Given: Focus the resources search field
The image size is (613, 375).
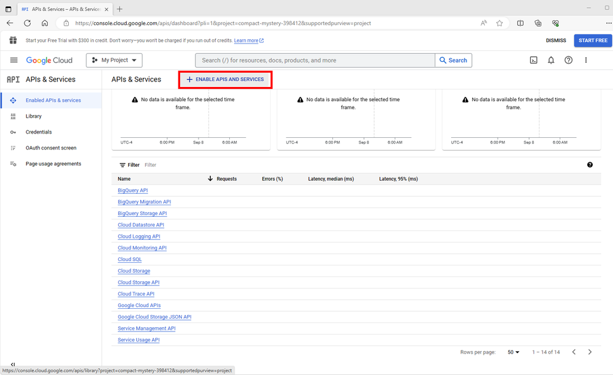Looking at the screenshot, I should [x=315, y=60].
